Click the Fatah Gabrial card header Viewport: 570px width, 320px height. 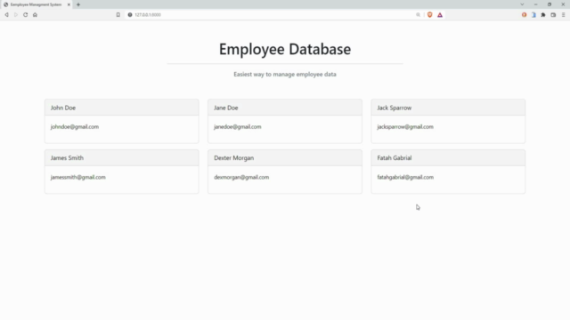(x=448, y=158)
